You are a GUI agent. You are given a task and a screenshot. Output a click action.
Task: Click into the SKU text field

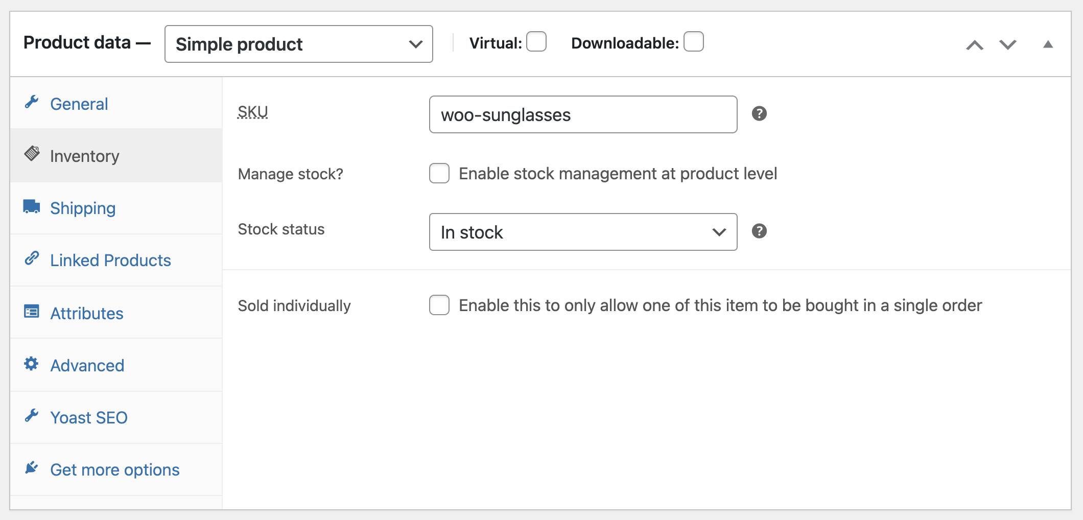(x=583, y=114)
